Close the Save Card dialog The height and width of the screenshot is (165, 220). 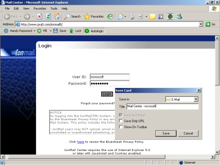coord(199,90)
